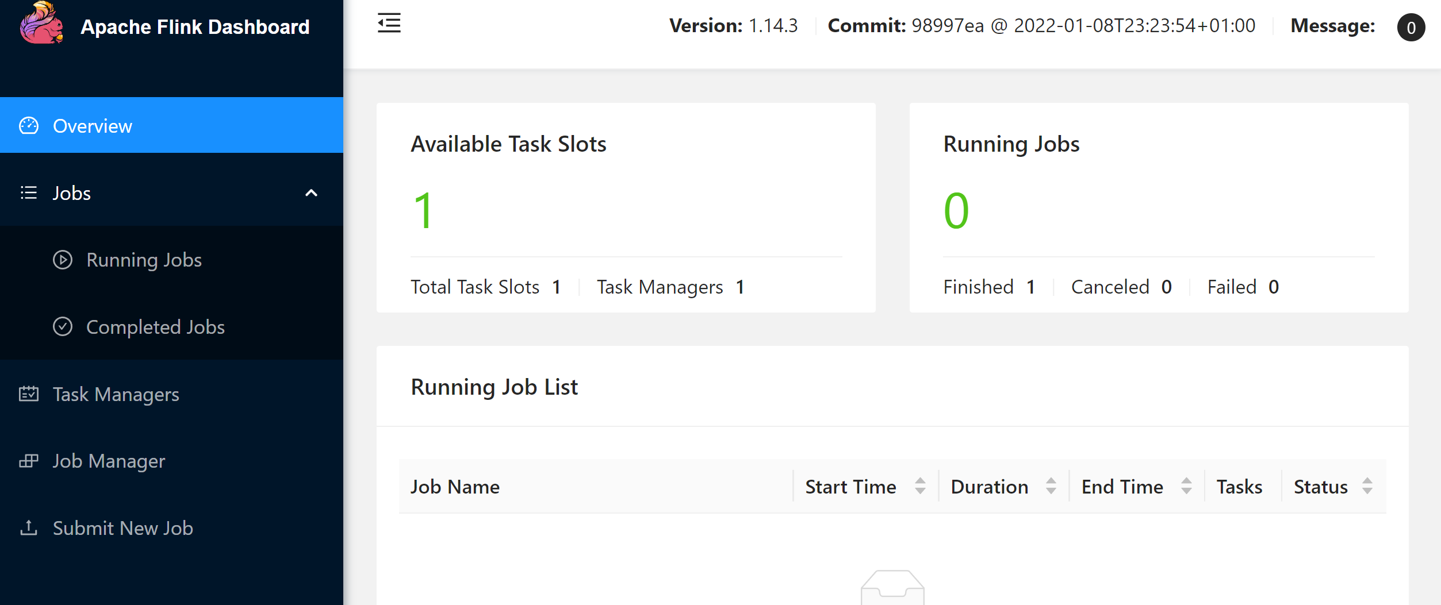Click the Flink squirrel logo
1441x605 pixels.
(x=41, y=23)
